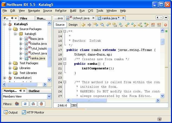
Task: Click the Katalog5 project coffee cup icon
Action: (10, 24)
